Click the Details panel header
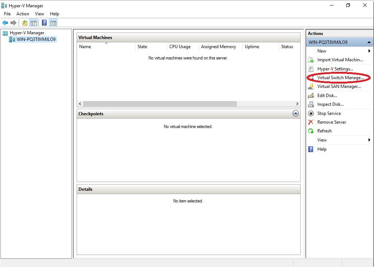Screen dimensions: 374x267 click(x=188, y=189)
